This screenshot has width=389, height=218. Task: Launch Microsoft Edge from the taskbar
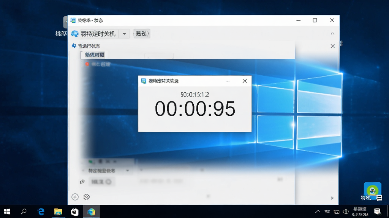[41, 212]
